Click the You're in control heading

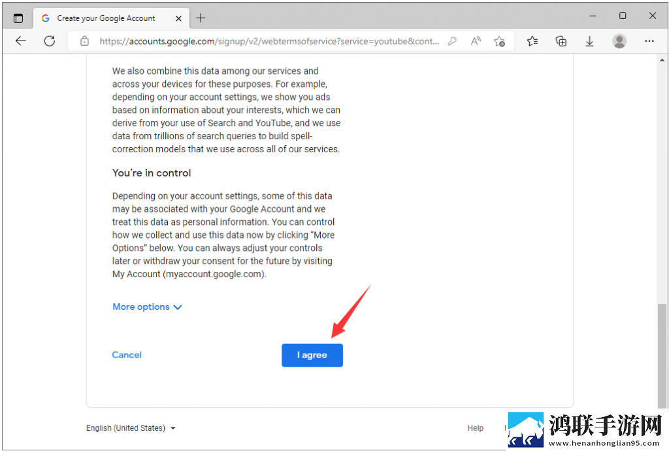click(152, 173)
